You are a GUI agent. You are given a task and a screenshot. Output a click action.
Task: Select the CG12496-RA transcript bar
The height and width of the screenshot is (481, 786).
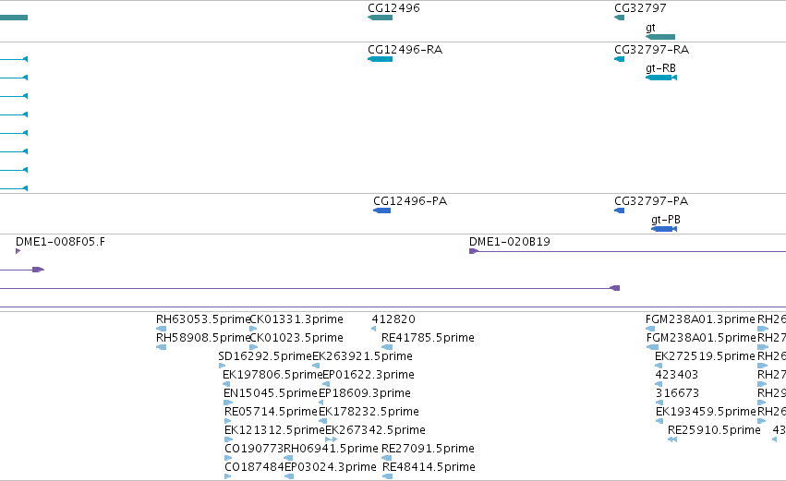click(x=380, y=59)
